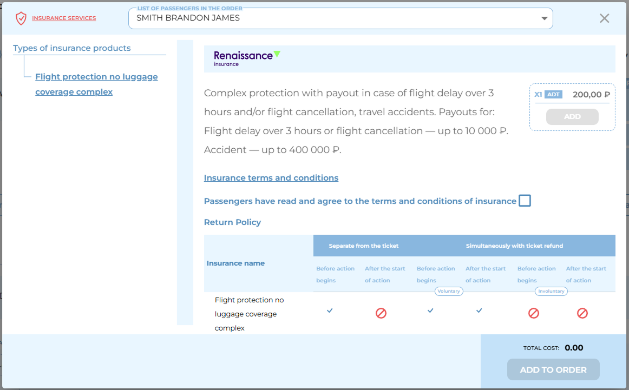
Task: Click the Return Policy heading
Action: 232,222
